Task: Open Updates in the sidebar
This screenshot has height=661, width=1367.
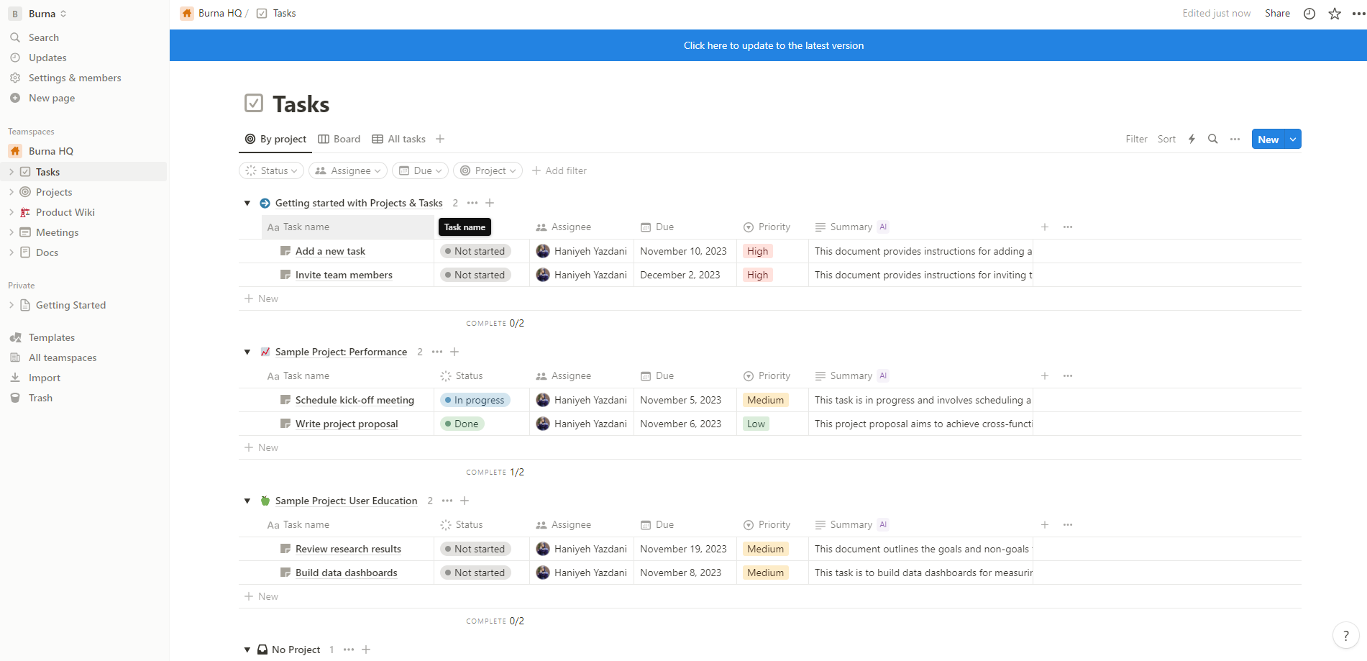Action: click(x=47, y=58)
